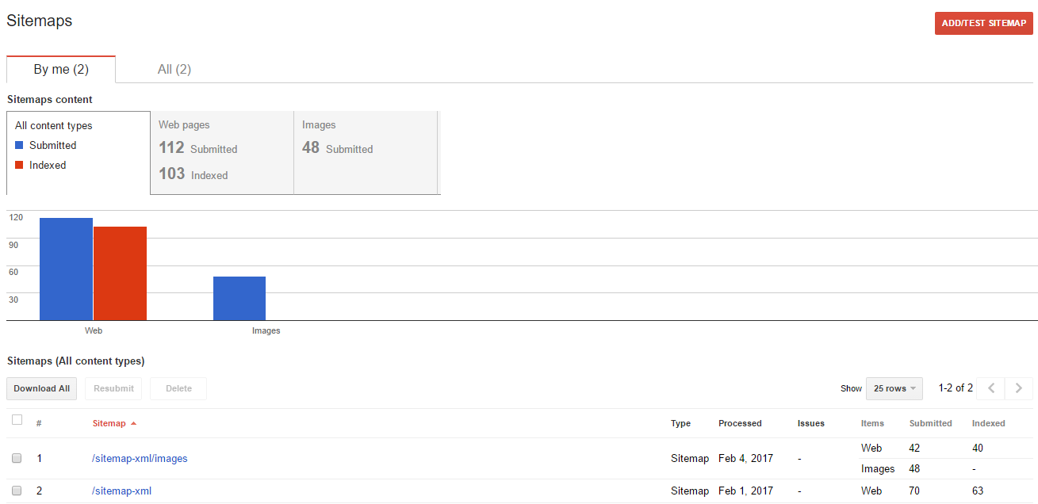This screenshot has height=504, width=1038.
Task: Click the red Indexed legend square
Action: click(17, 165)
